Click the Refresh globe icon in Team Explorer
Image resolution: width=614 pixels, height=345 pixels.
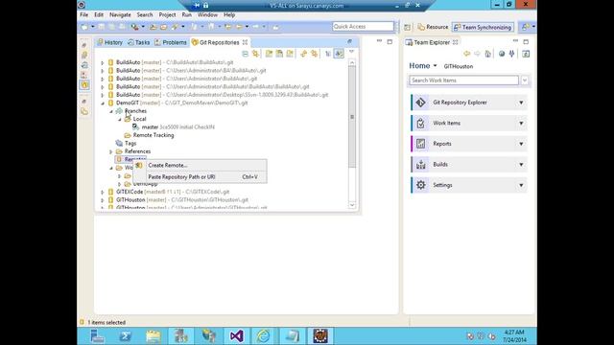(x=502, y=54)
